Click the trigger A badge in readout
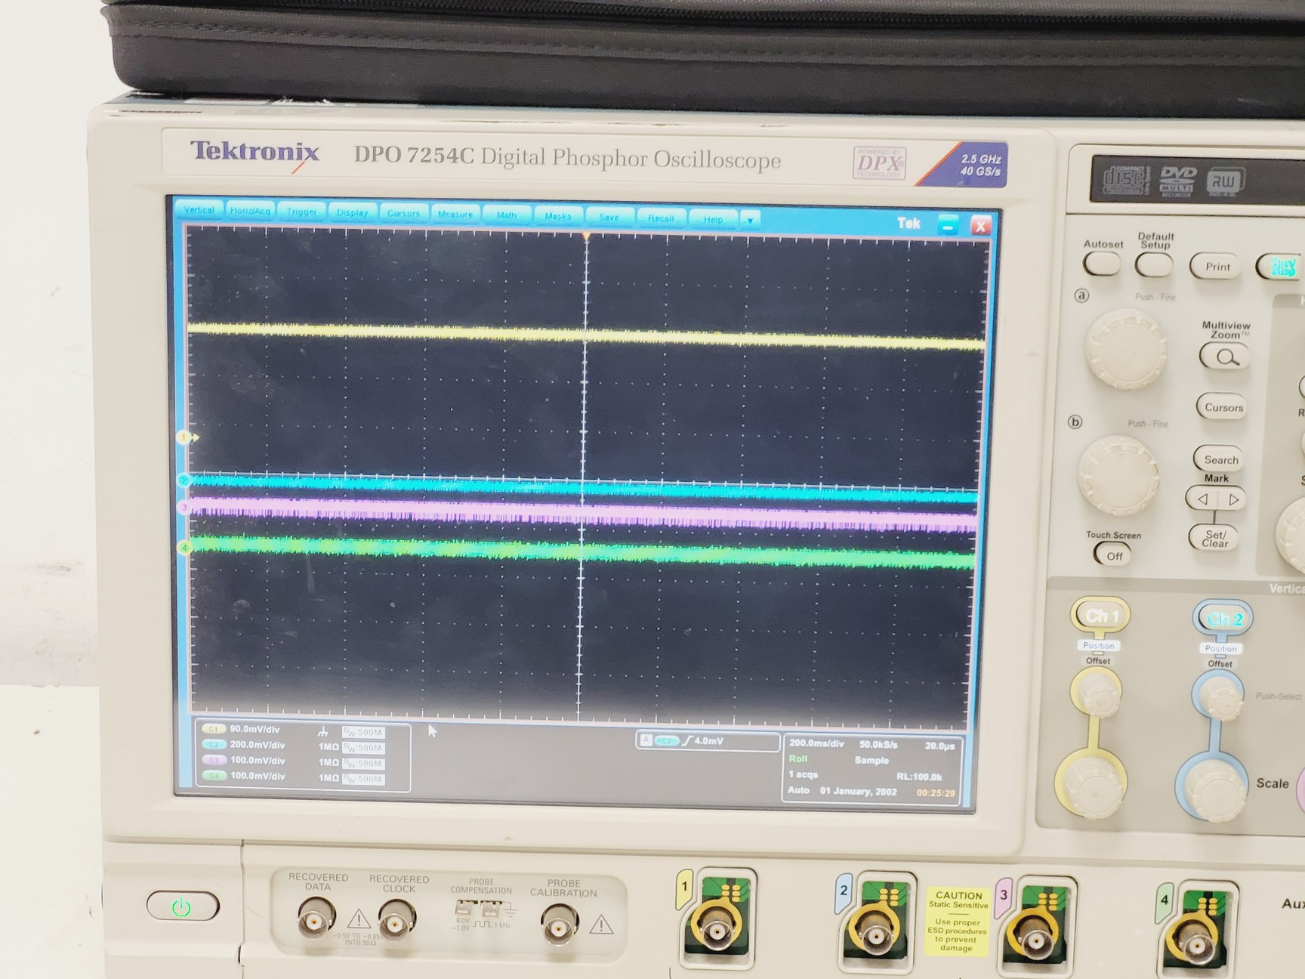The image size is (1305, 979). (646, 740)
